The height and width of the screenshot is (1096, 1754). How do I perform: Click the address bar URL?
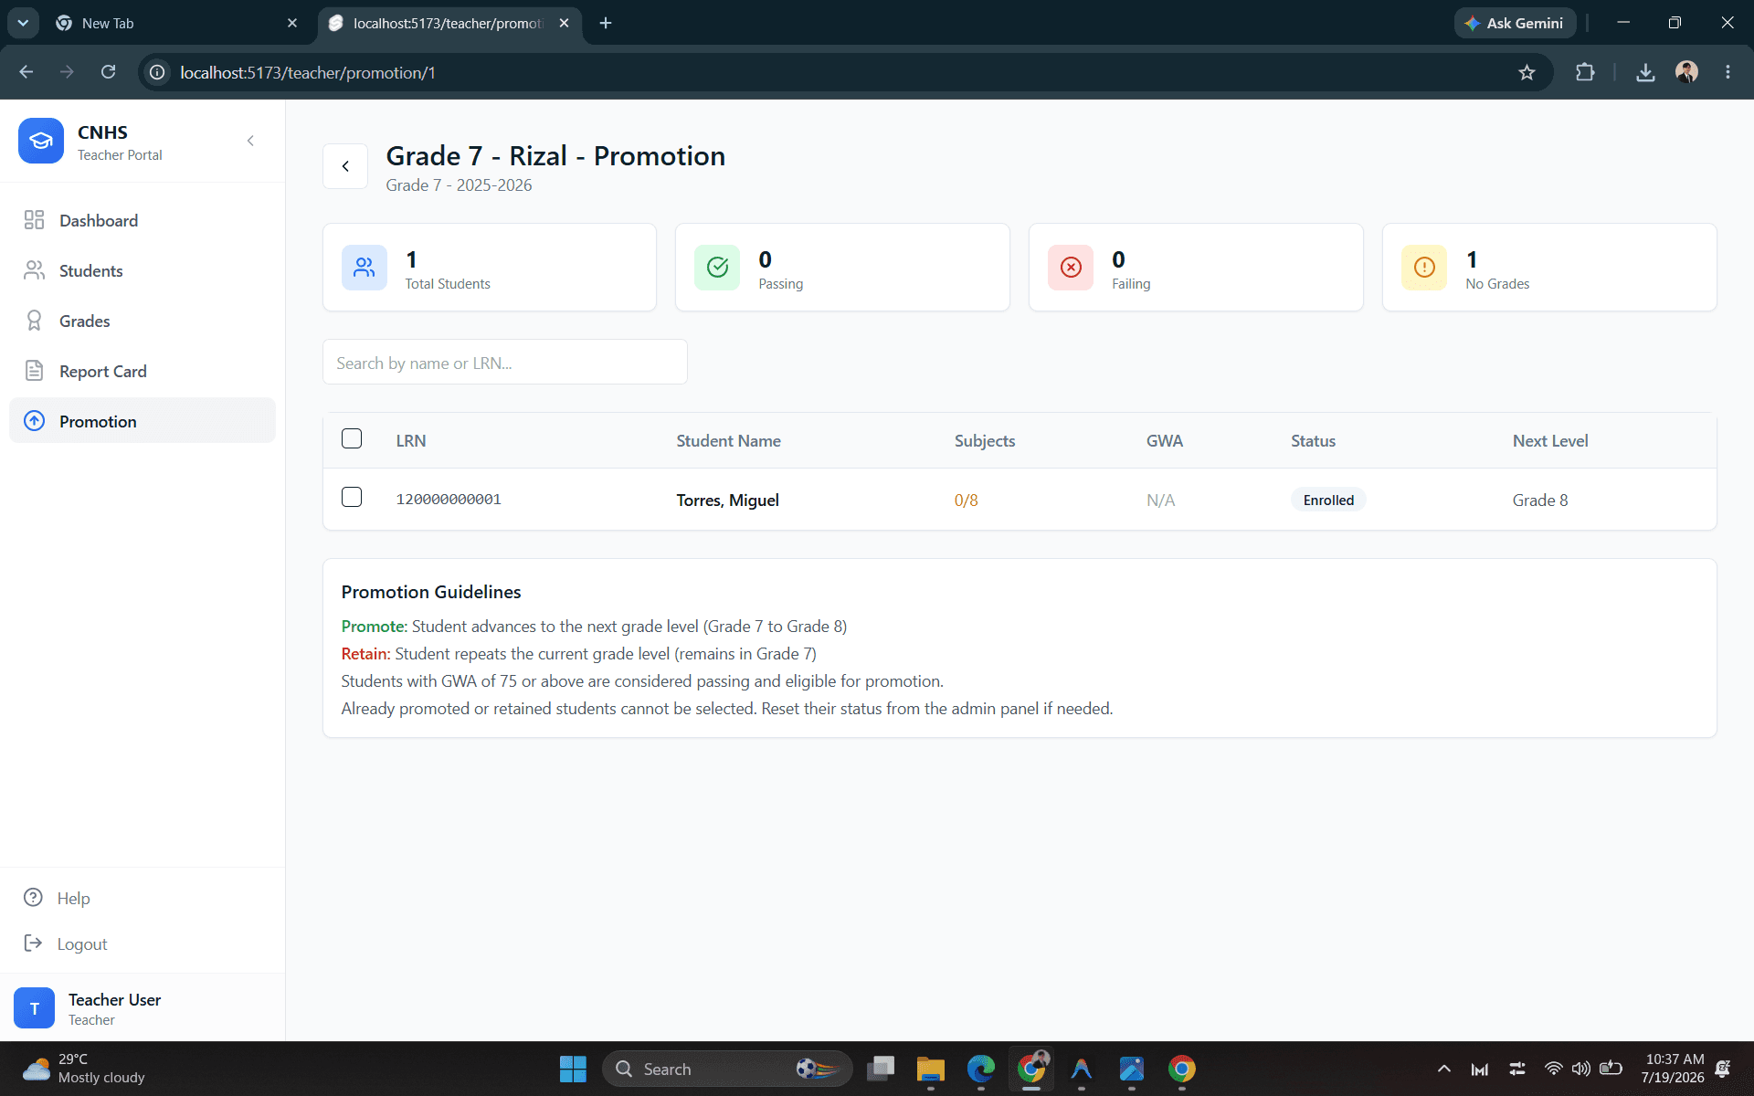click(x=308, y=73)
